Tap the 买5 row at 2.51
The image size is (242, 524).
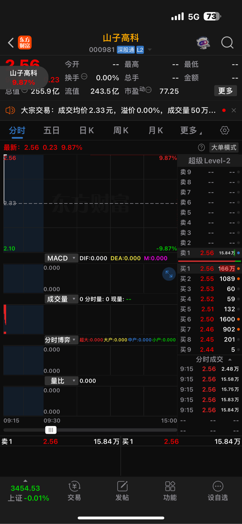(x=210, y=309)
